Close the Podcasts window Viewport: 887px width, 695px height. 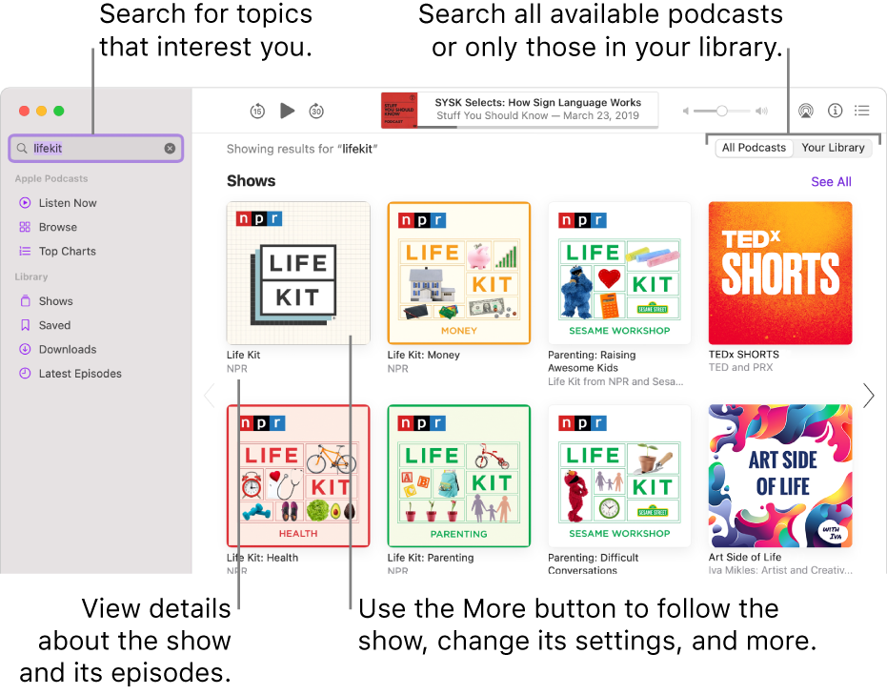[25, 111]
